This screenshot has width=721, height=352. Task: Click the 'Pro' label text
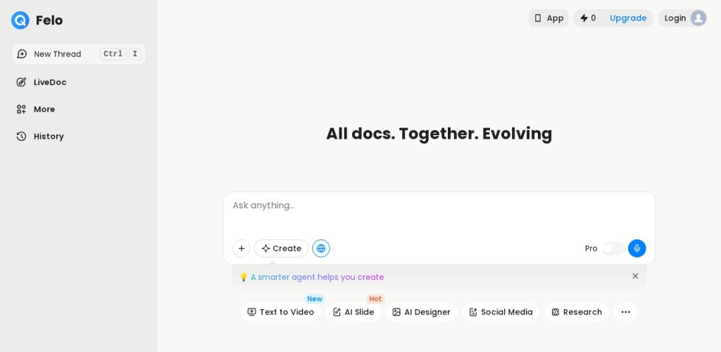591,249
